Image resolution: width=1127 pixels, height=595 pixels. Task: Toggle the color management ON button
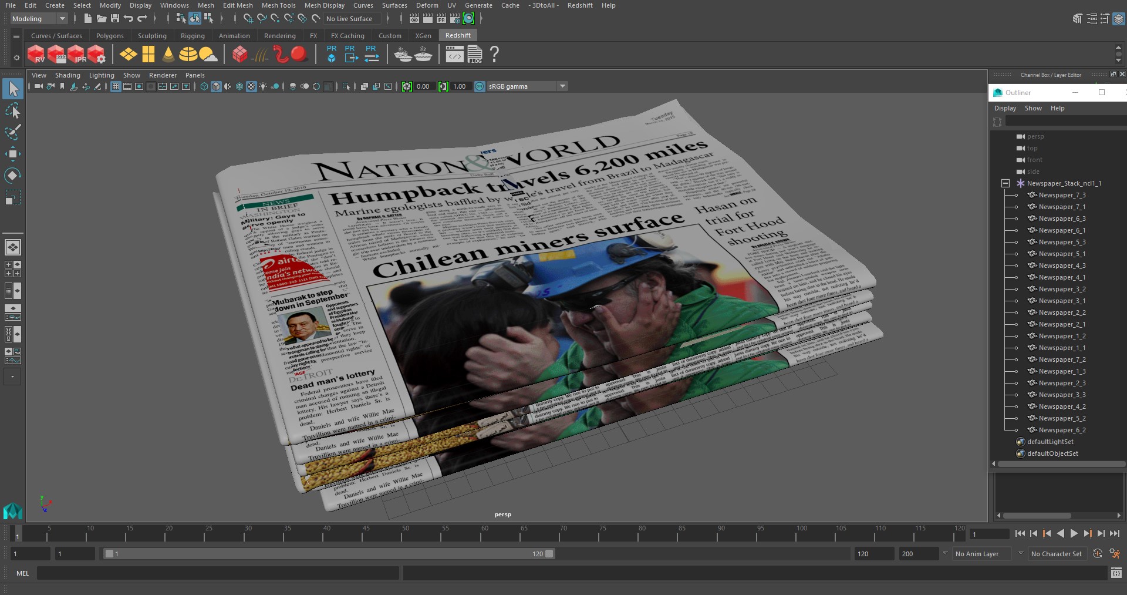[480, 86]
